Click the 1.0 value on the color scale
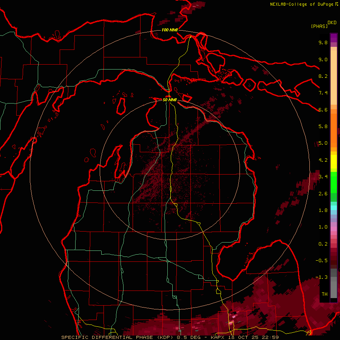The width and height of the screenshot is (340, 340). (x=323, y=227)
